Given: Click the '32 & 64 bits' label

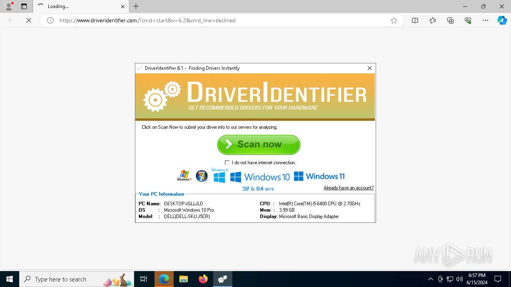Looking at the screenshot, I should [x=258, y=189].
